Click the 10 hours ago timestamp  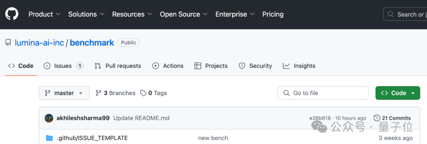coord(351,118)
